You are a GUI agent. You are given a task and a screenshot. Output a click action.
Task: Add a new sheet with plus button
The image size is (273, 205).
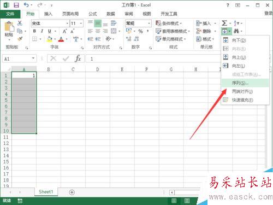[72, 192]
